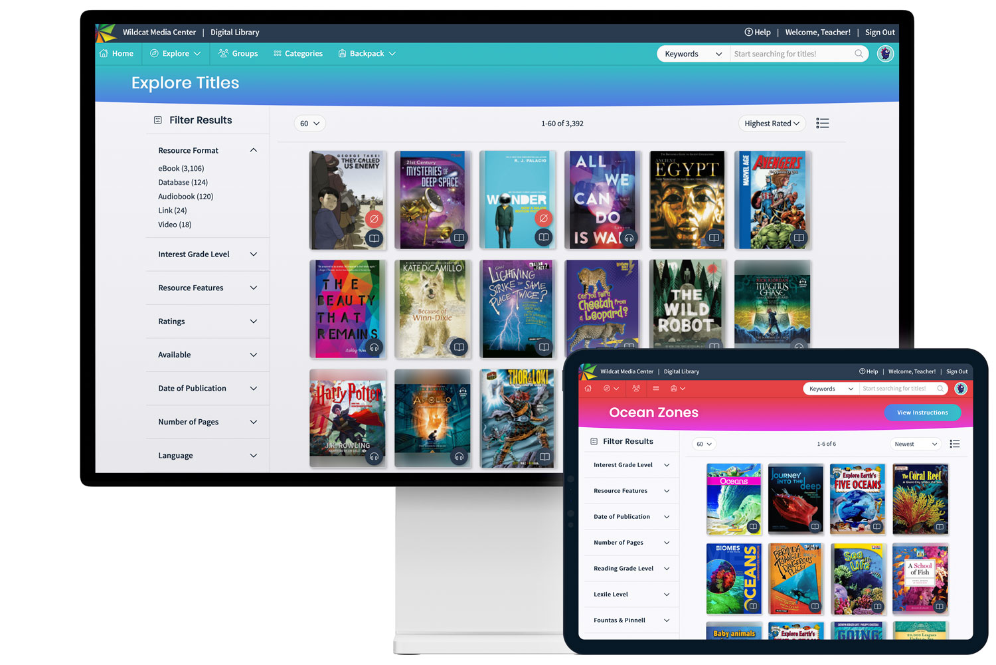Click audiobook icon on All We Can Do

pyautogui.click(x=629, y=238)
